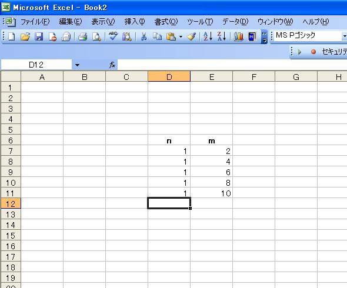The width and height of the screenshot is (347, 288).
Task: Run the ABC spelling check
Action: [113, 36]
